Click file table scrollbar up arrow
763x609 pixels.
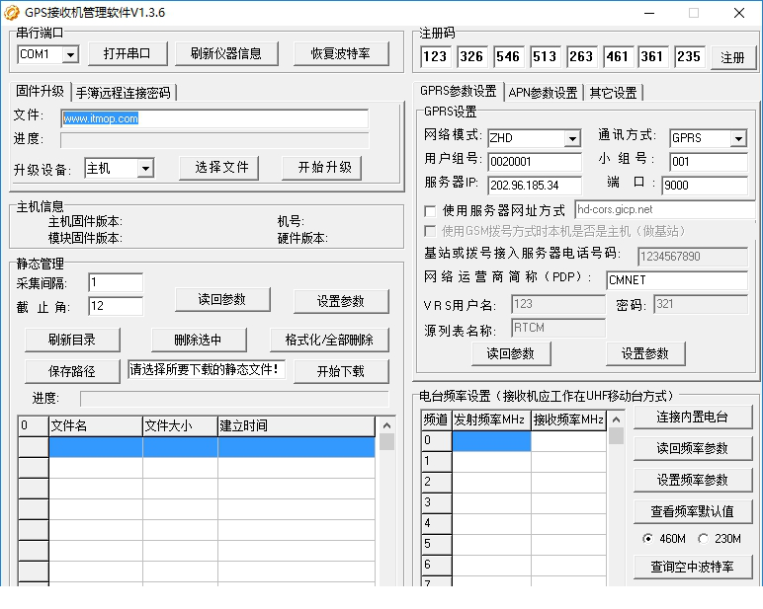tap(386, 425)
